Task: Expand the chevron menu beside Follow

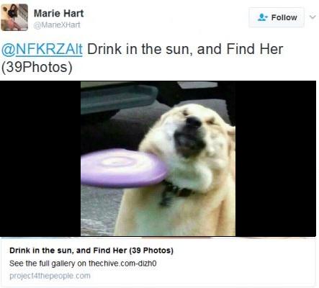Action: [313, 17]
